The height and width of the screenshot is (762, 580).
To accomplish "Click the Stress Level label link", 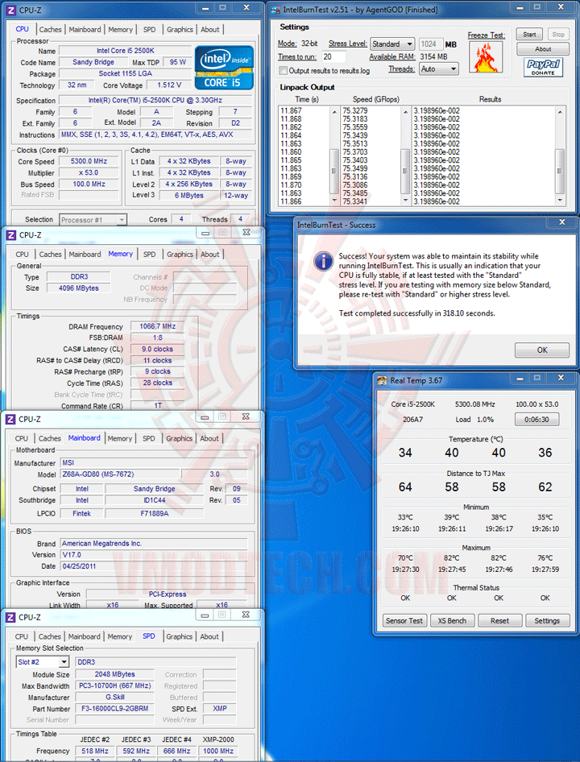I will 348,43.
